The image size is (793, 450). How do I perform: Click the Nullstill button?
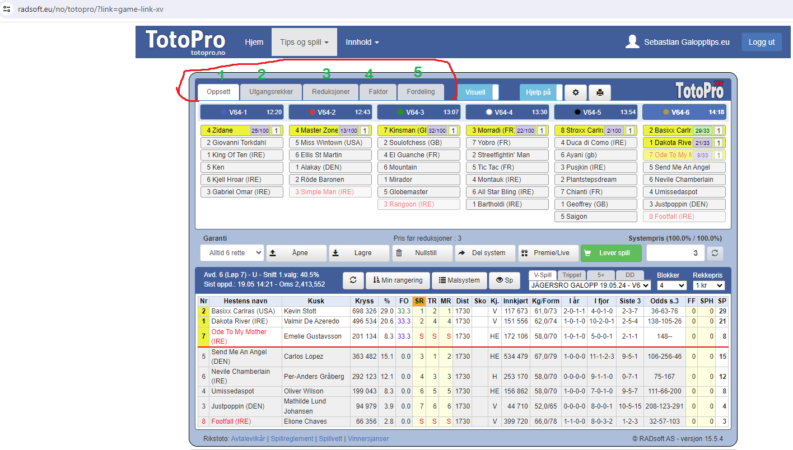422,253
